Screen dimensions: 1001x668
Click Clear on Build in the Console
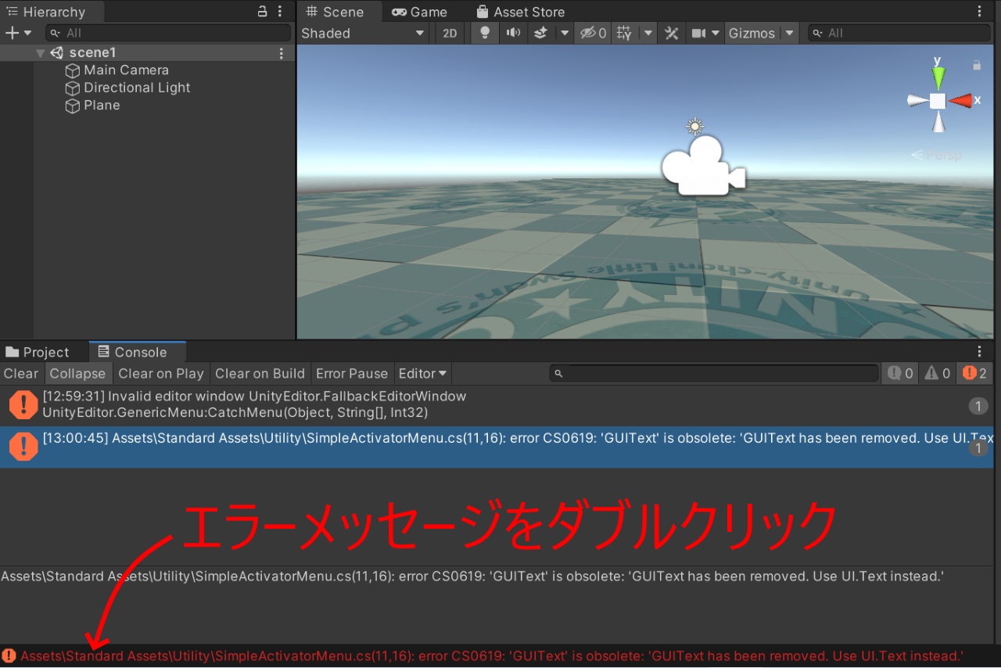(x=260, y=373)
